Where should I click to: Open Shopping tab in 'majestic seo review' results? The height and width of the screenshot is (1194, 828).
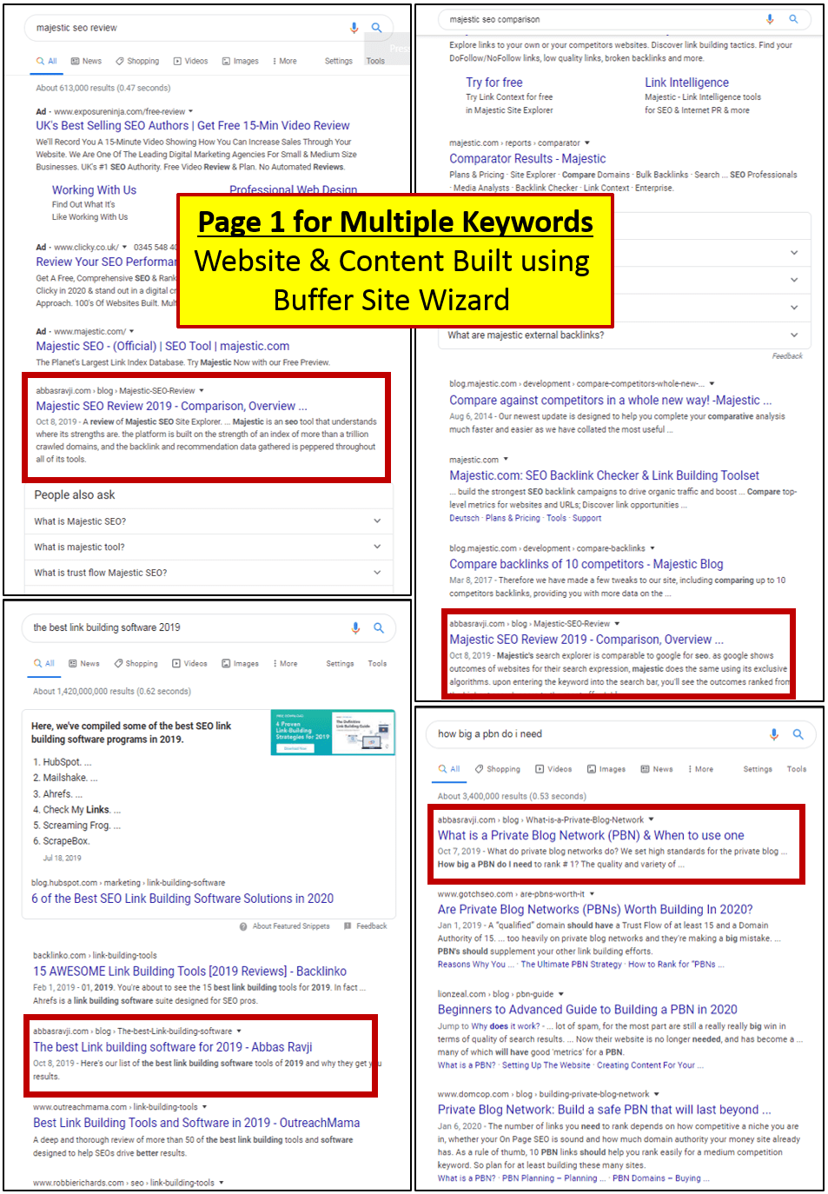click(x=137, y=61)
